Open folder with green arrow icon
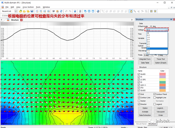This screenshot has height=128, width=175. (20, 11)
